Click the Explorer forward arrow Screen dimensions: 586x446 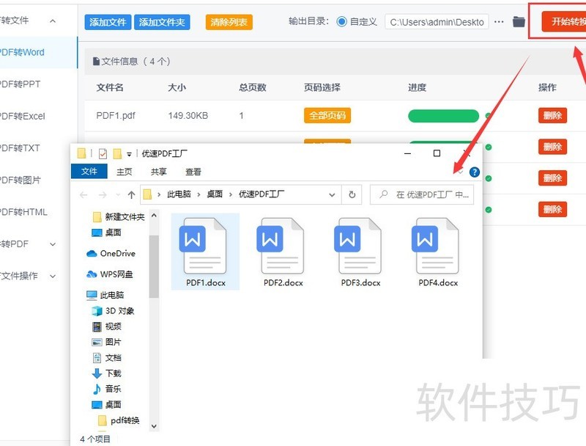[103, 194]
